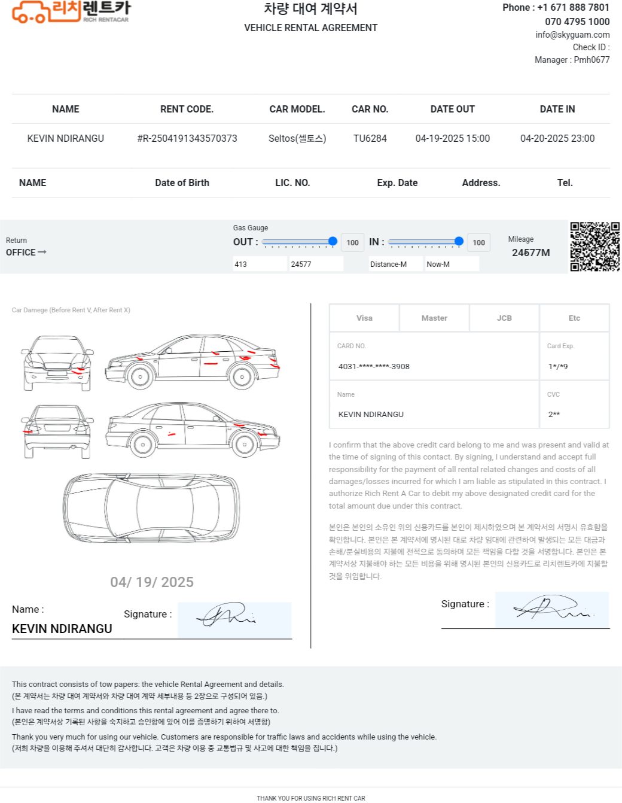Select the front-view car damage diagram
This screenshot has height=803, width=622.
(57, 363)
